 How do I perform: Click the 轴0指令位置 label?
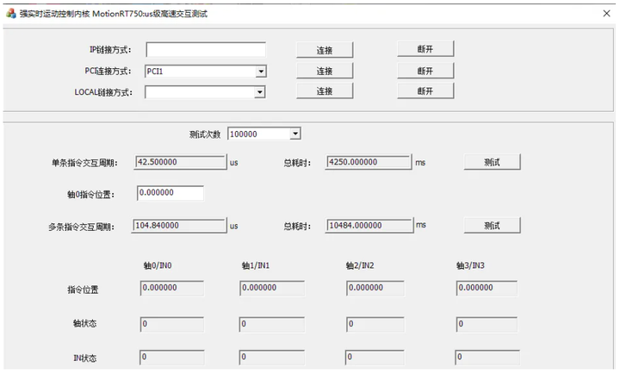coord(91,195)
